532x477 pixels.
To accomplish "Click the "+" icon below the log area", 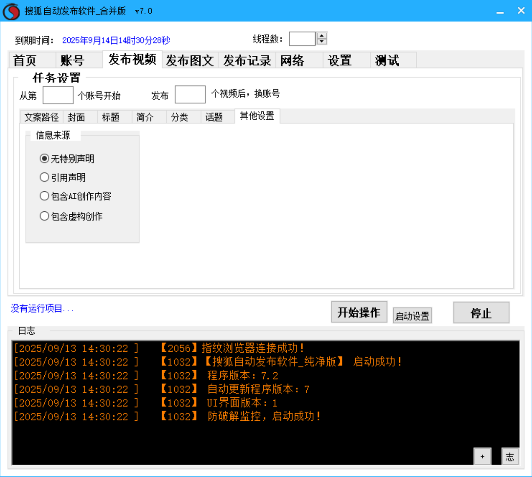I will pyautogui.click(x=482, y=456).
